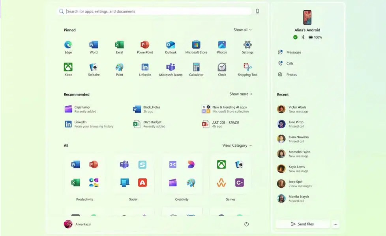Click the Solitaire icon in the Games folder
Viewport: 386px width, 236px height.
point(239,164)
